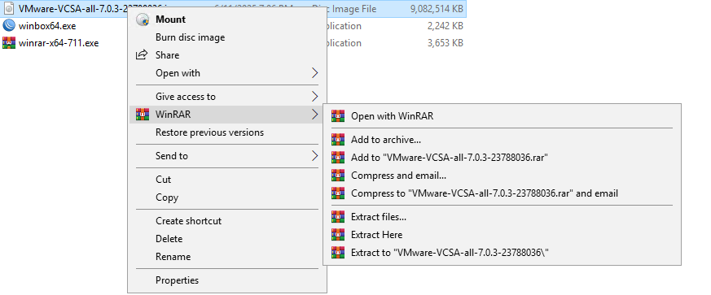711x295 pixels.
Task: Click the winbox64.exe file icon
Action: pyautogui.click(x=8, y=25)
